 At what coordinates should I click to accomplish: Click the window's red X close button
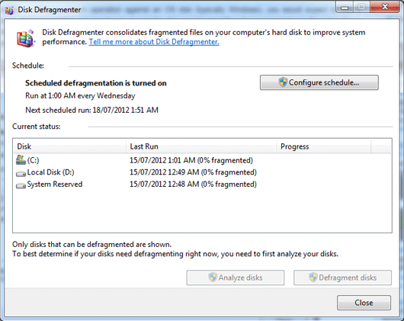[x=385, y=7]
